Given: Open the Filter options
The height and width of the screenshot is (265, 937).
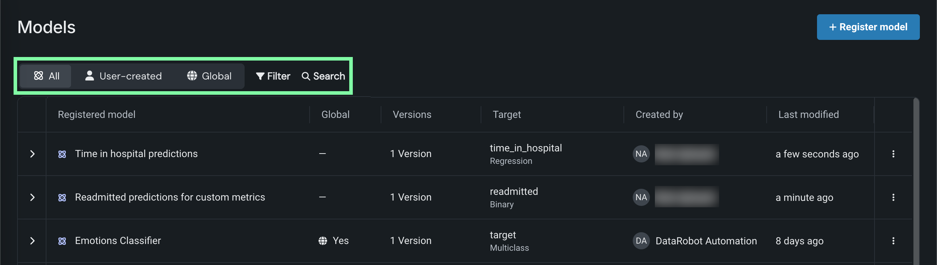Looking at the screenshot, I should click(x=273, y=76).
